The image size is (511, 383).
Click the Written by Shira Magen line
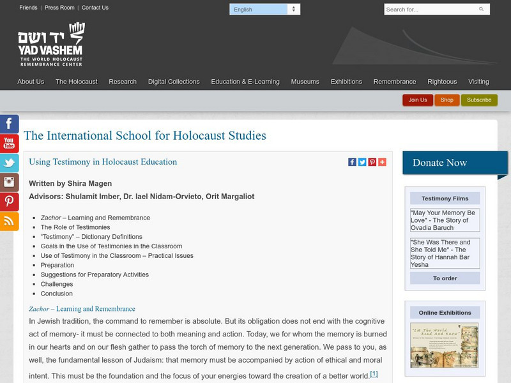click(70, 183)
